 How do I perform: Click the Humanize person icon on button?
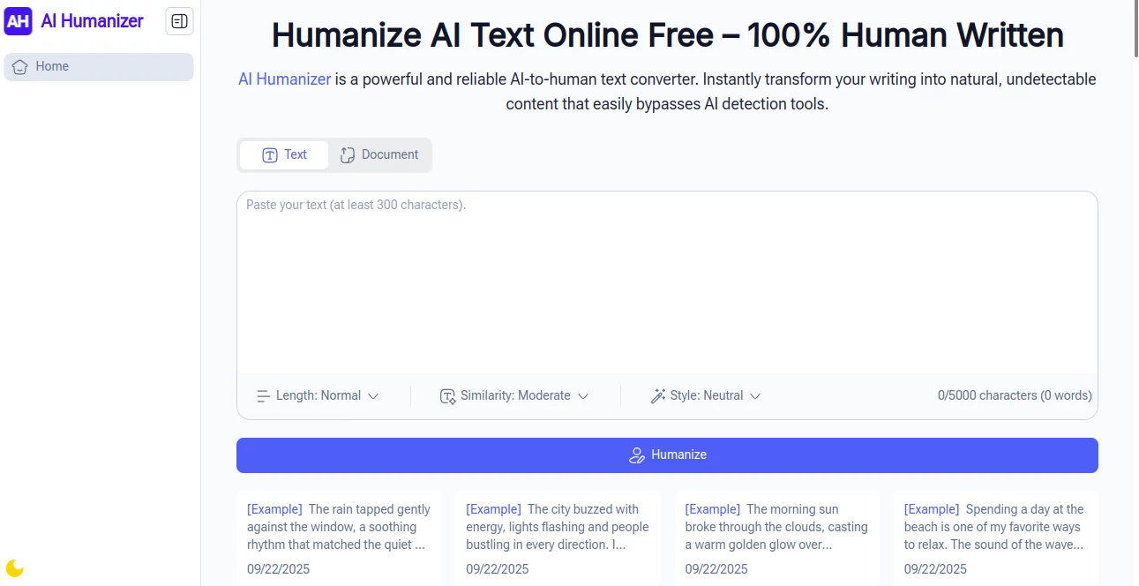tap(637, 455)
